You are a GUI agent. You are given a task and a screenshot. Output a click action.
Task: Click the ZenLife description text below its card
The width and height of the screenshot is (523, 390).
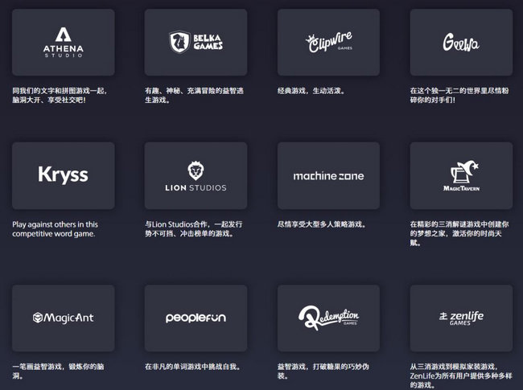click(x=461, y=376)
